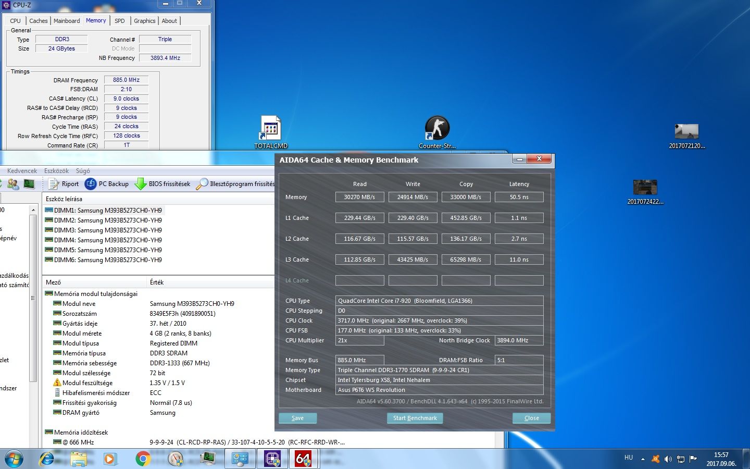The image size is (750, 469).
Task: Launch PC Backup from AIDA64 toolbar
Action: click(107, 184)
